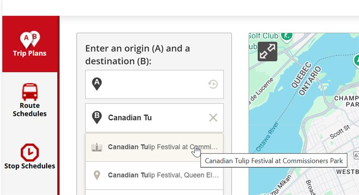359x195 pixels.
Task: Click the A marker icon in origin box
Action: (x=97, y=84)
